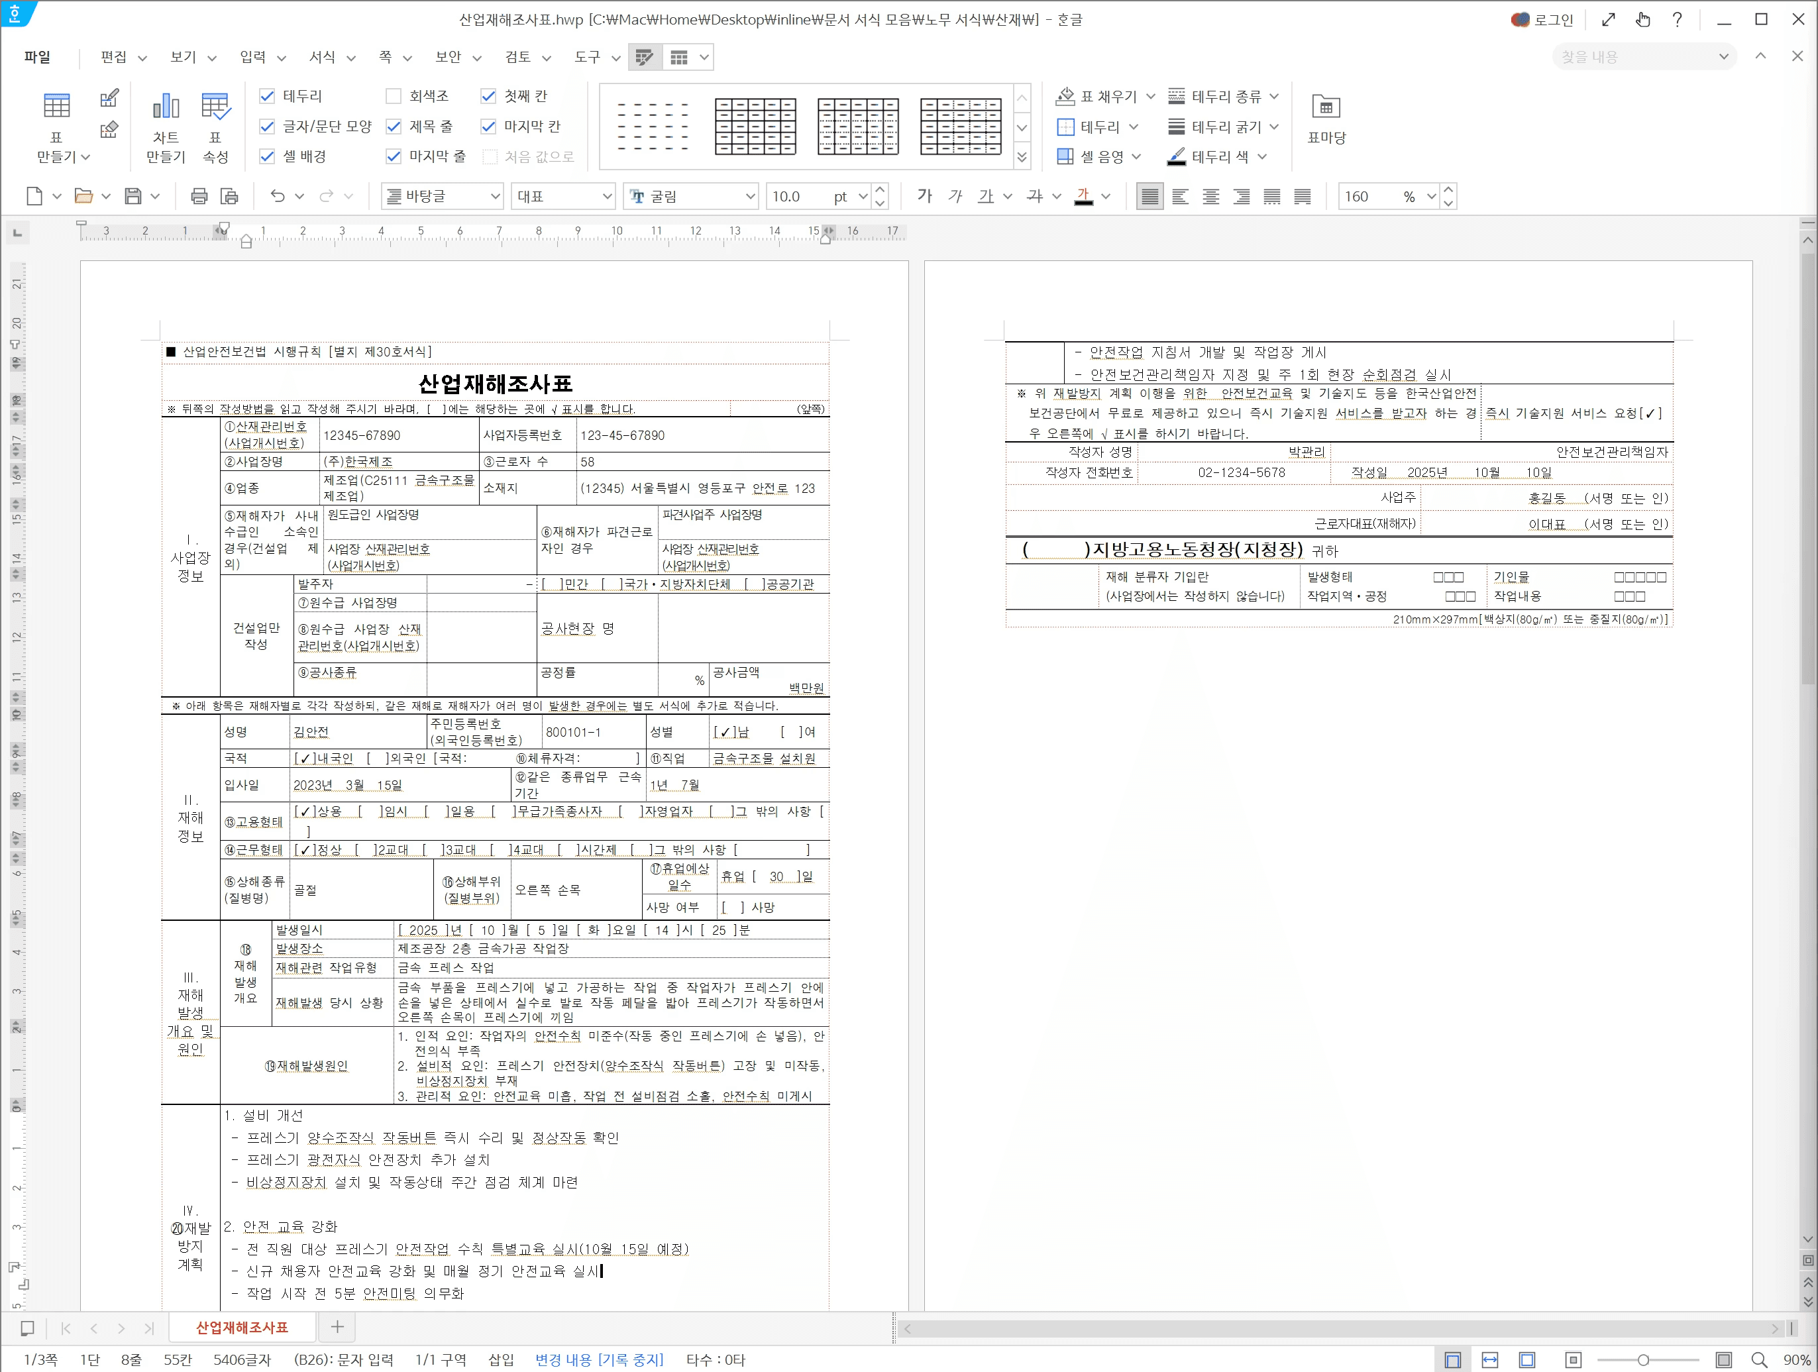The width and height of the screenshot is (1818, 1372).
Task: Uncheck the 테두리 checkbox
Action: pyautogui.click(x=267, y=96)
